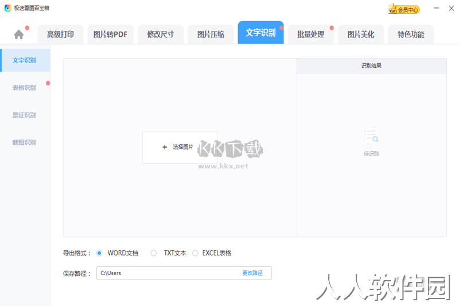Open the 高级打印 tab
The image size is (459, 306).
pyautogui.click(x=61, y=34)
